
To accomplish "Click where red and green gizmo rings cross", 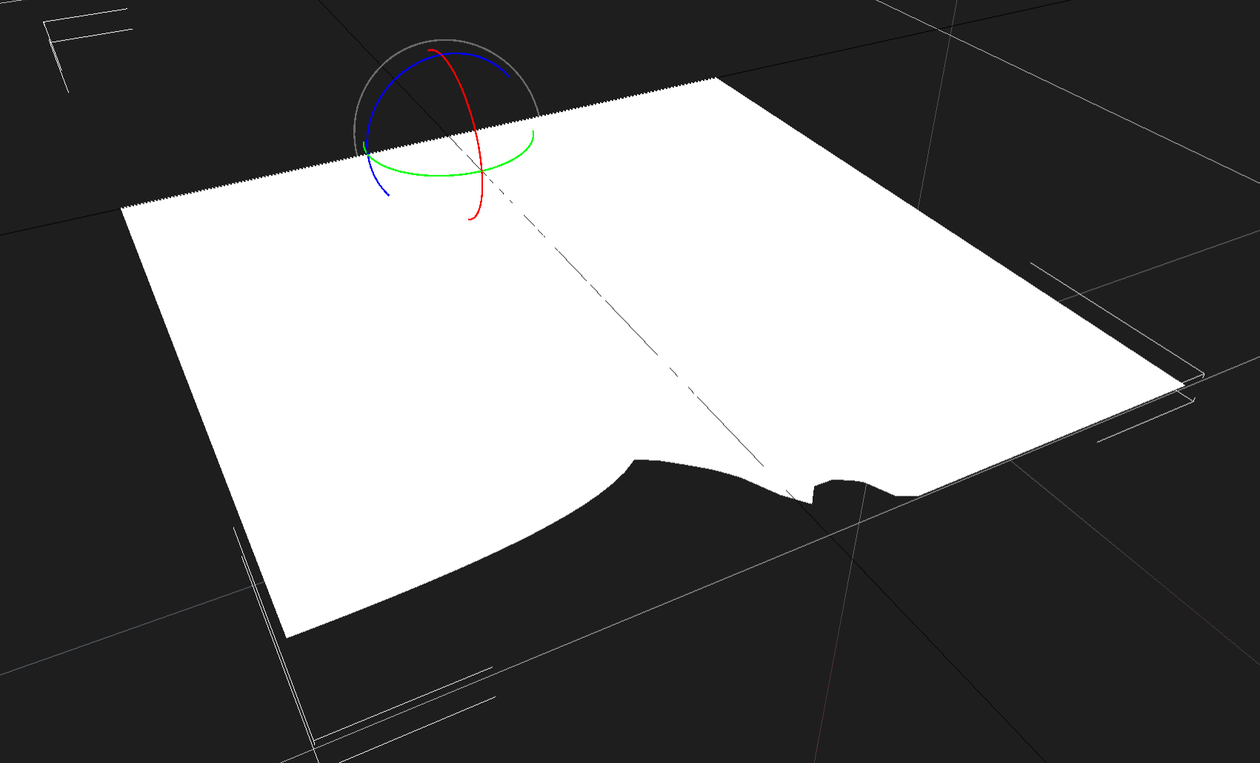I will point(482,171).
